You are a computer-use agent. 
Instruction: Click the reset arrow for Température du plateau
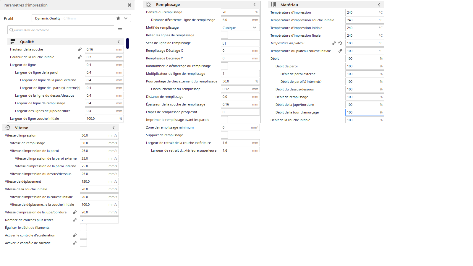(x=340, y=43)
